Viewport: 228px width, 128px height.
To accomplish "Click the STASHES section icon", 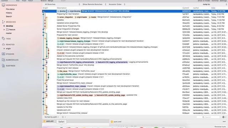I will [3, 54].
